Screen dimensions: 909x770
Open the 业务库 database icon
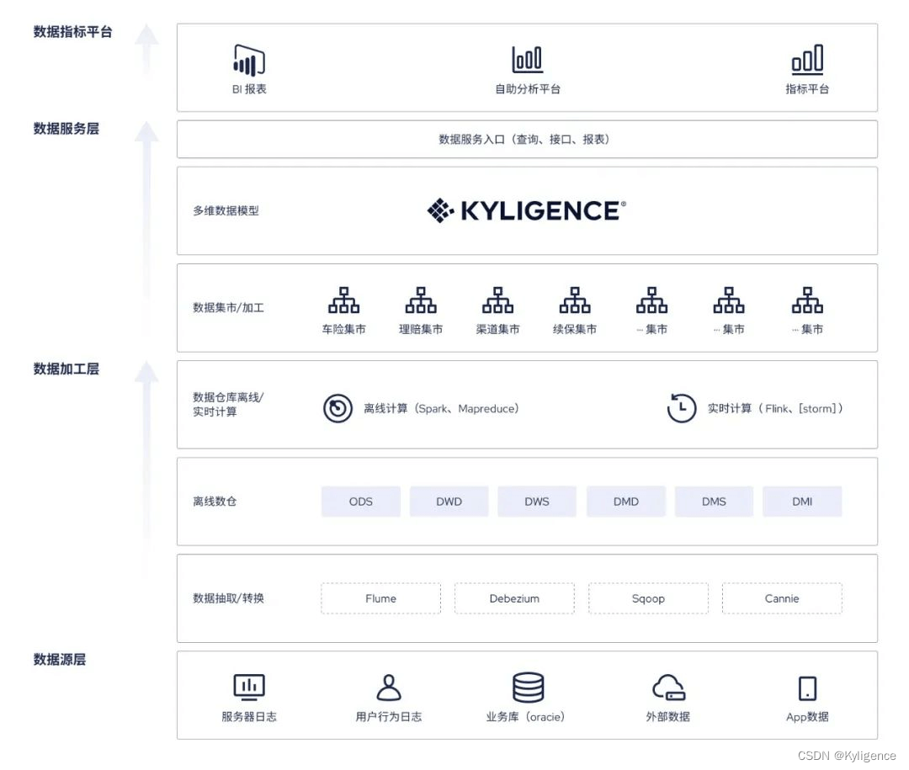point(528,687)
